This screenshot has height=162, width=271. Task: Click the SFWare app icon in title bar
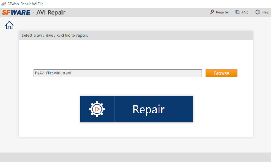[x=4, y=4]
